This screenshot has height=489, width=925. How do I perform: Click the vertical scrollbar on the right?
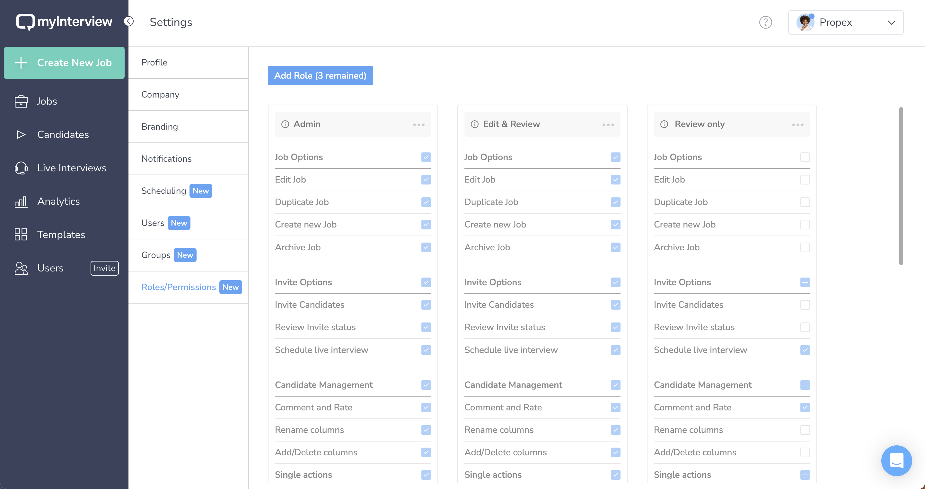(901, 186)
